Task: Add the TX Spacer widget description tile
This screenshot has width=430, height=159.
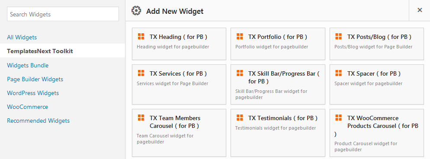Action: (376, 84)
